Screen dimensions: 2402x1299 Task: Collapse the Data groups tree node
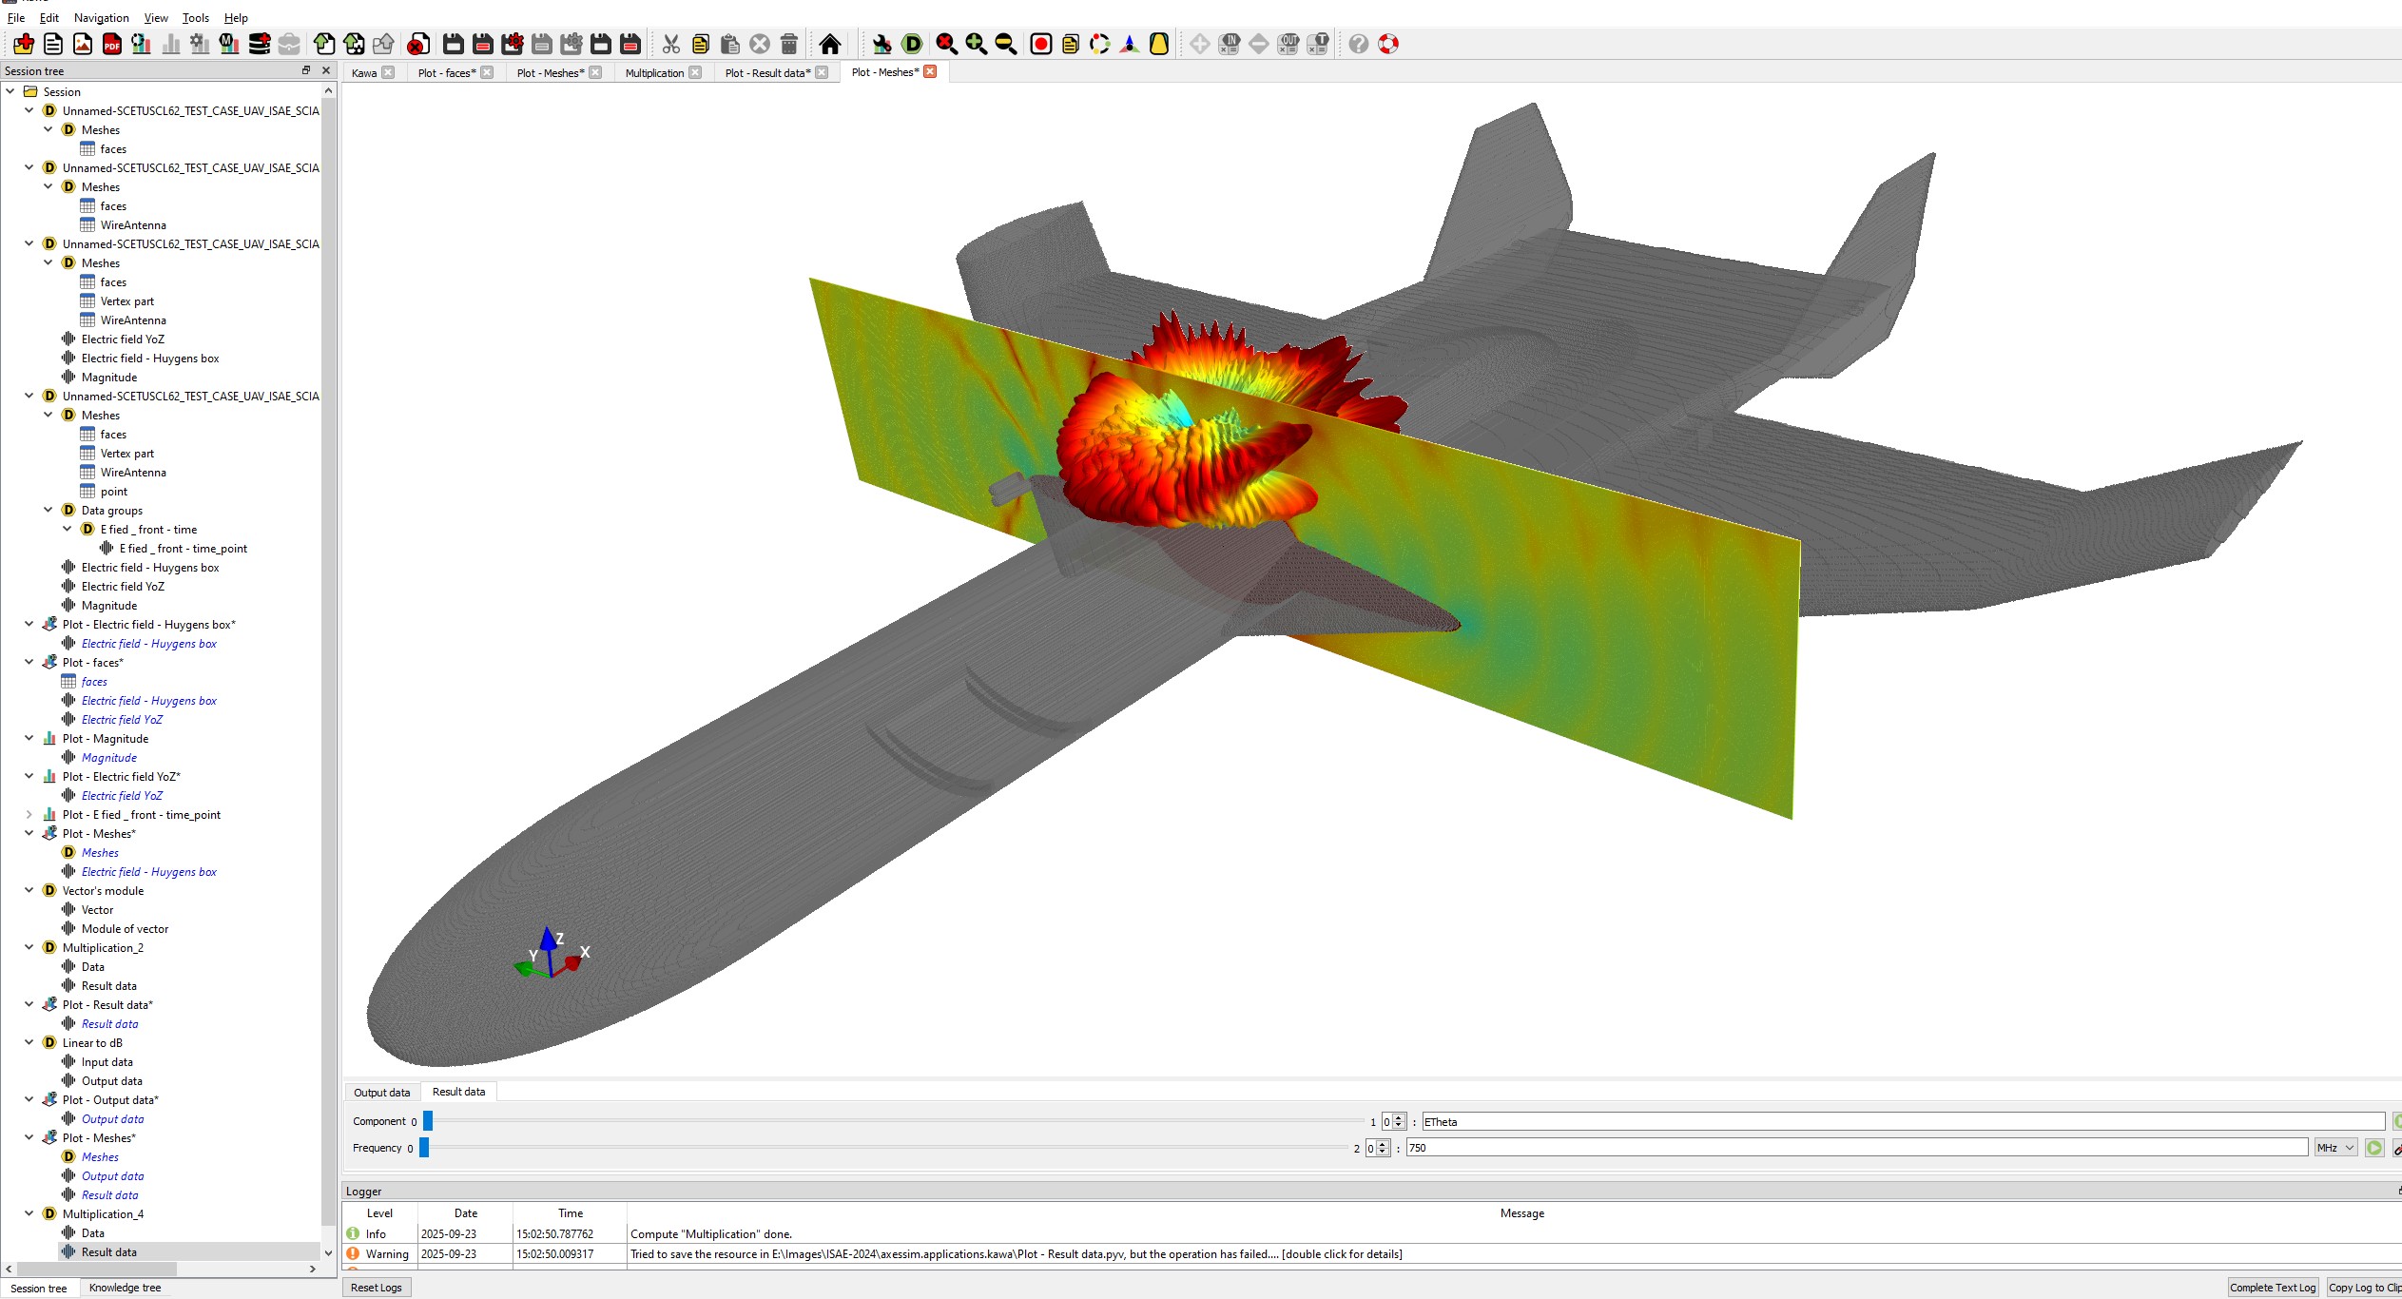tap(48, 510)
